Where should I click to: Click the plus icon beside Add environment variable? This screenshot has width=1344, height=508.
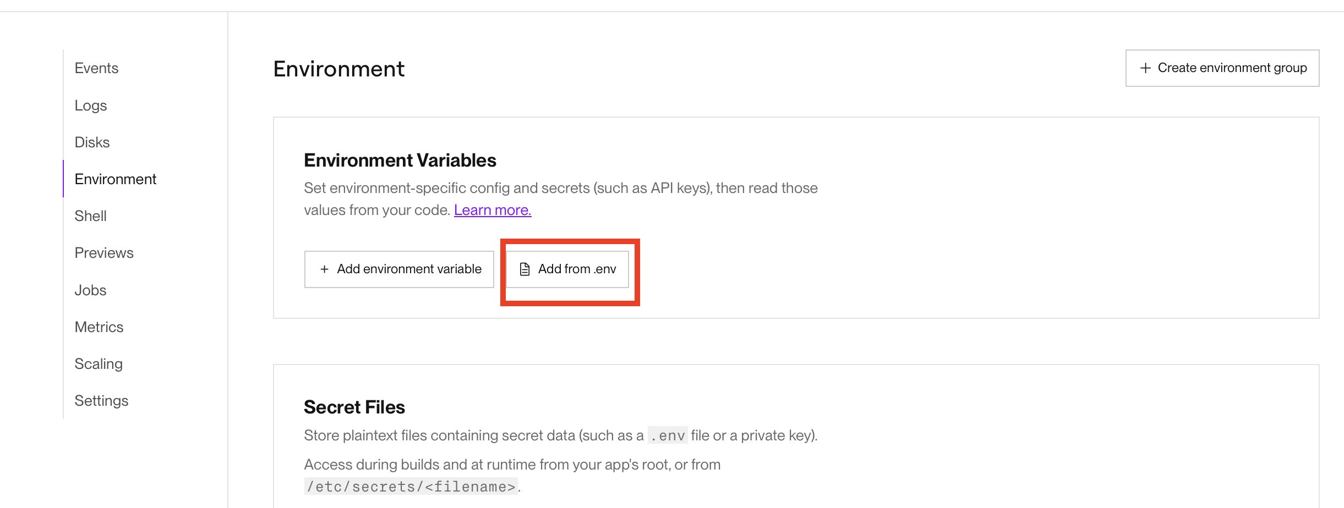(325, 269)
